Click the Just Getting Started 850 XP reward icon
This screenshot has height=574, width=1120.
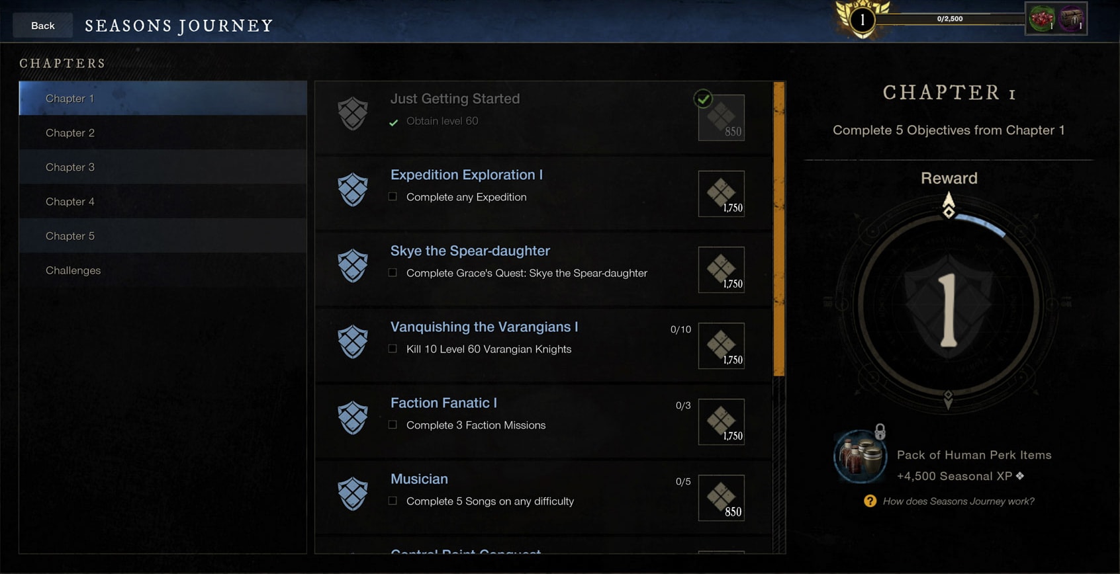coord(722,118)
